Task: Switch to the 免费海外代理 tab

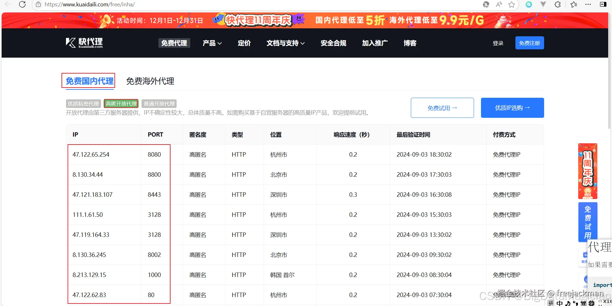Action: pos(150,81)
